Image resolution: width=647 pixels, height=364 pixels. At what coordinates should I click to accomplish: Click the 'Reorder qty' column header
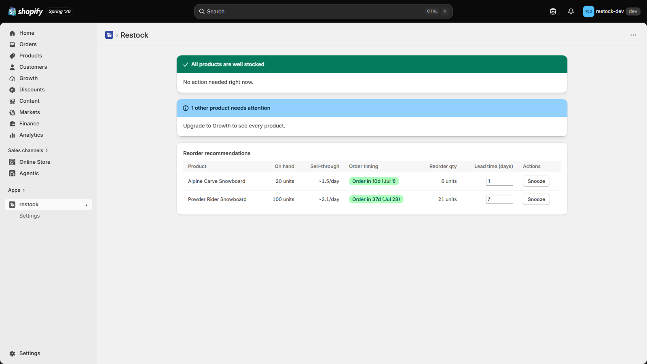point(443,166)
